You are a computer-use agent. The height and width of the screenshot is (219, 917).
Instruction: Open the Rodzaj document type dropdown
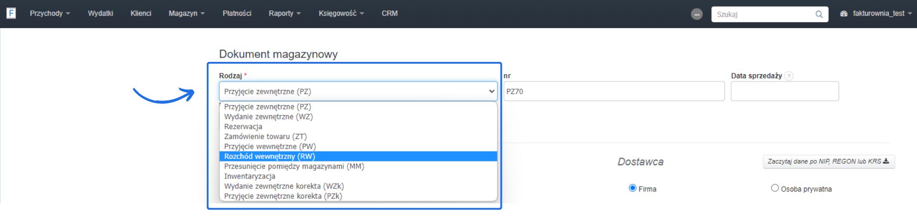[x=358, y=91]
